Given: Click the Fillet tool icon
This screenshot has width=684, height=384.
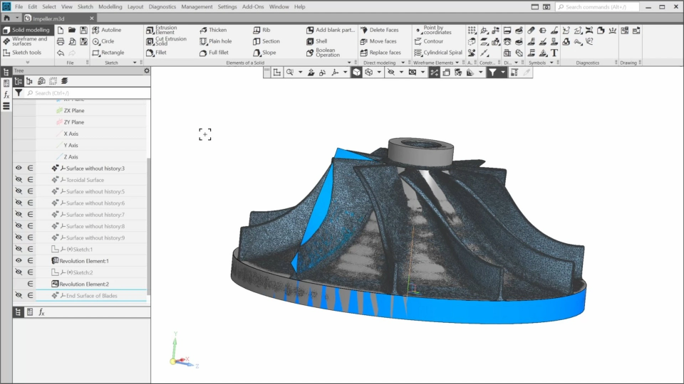Looking at the screenshot, I should coord(150,53).
